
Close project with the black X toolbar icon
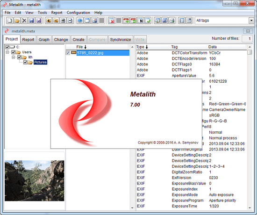[x=24, y=21]
